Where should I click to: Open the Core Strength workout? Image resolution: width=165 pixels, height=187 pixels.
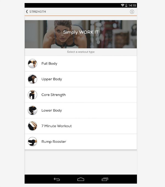pyautogui.click(x=81, y=95)
